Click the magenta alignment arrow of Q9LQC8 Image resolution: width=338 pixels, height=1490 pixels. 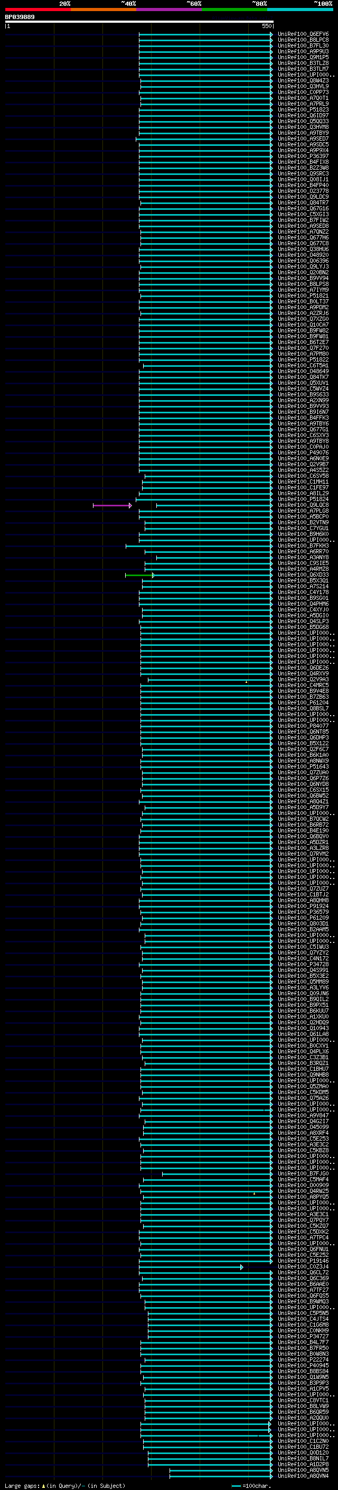click(112, 505)
